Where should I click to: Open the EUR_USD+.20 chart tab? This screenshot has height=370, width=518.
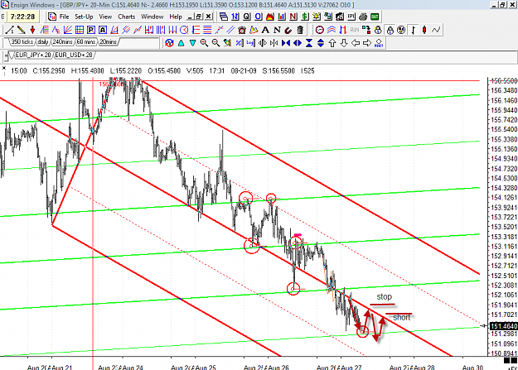74,55
